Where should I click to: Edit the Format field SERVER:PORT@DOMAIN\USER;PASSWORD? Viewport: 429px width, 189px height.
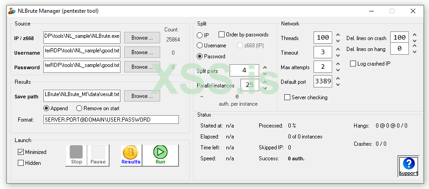point(111,120)
